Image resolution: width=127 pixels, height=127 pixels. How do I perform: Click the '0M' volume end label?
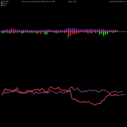tap(121, 92)
